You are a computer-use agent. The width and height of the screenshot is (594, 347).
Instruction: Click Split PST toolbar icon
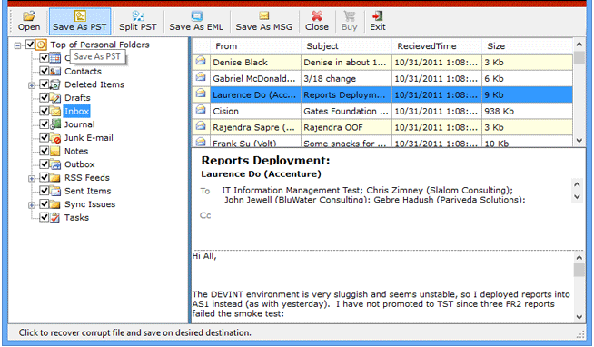tap(138, 16)
